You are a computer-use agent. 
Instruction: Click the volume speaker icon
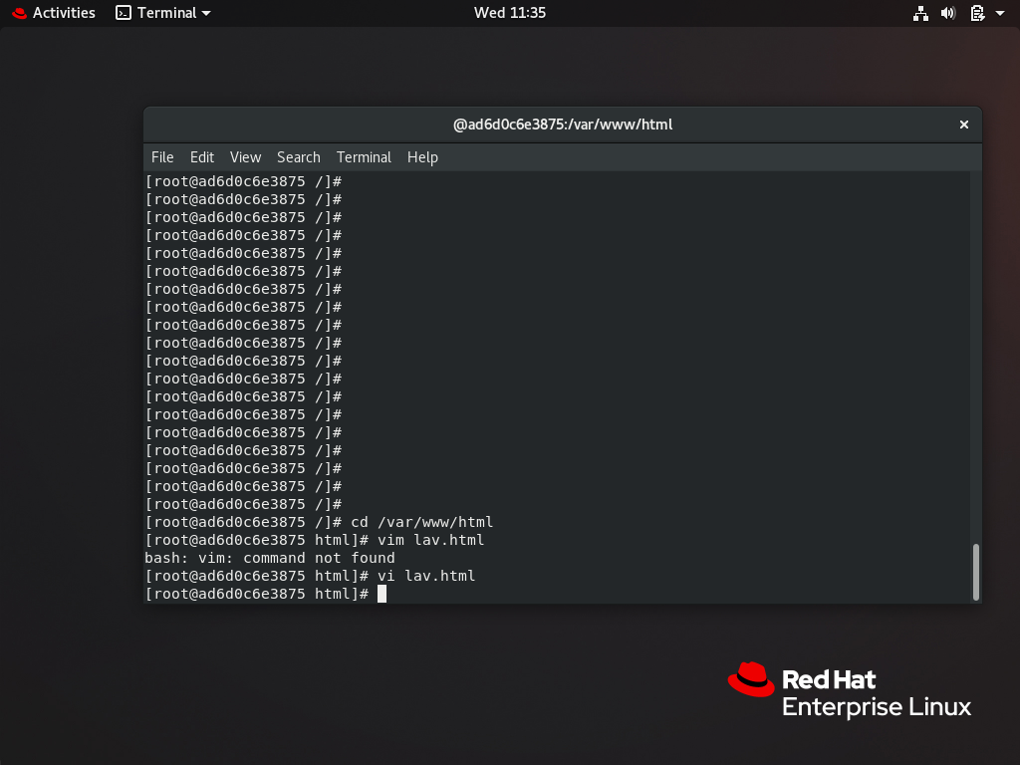click(x=947, y=13)
